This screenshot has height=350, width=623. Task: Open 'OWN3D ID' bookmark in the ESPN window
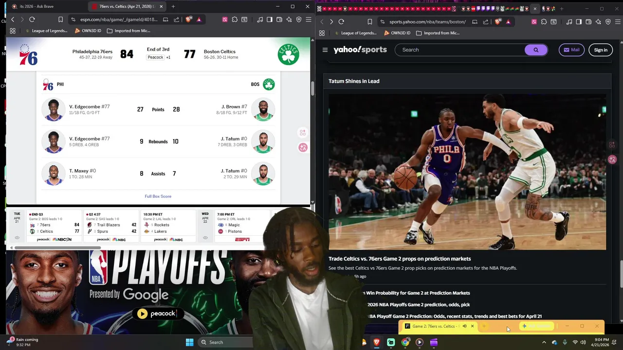point(88,31)
